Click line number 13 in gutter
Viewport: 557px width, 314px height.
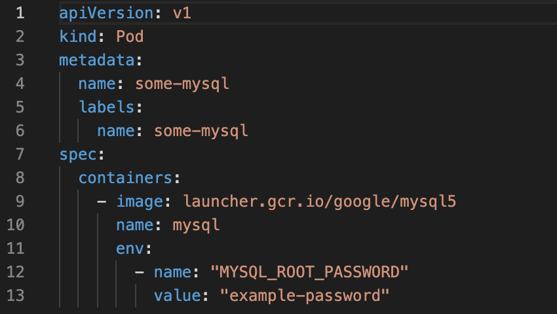point(16,295)
